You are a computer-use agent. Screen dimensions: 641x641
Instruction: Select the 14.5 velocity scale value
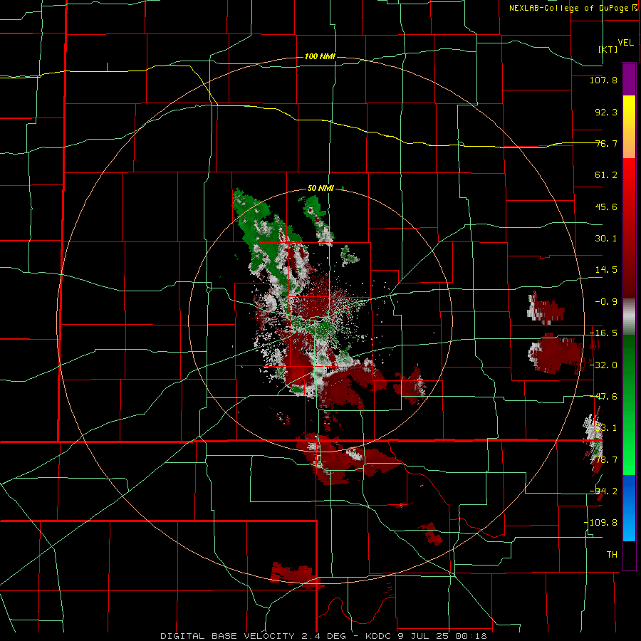(606, 270)
